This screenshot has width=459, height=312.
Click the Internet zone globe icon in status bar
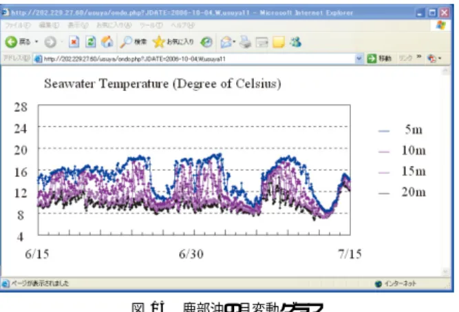point(378,284)
